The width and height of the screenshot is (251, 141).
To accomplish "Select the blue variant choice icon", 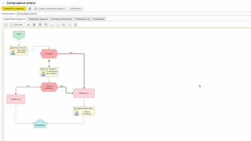I will pyautogui.click(x=46, y=24).
